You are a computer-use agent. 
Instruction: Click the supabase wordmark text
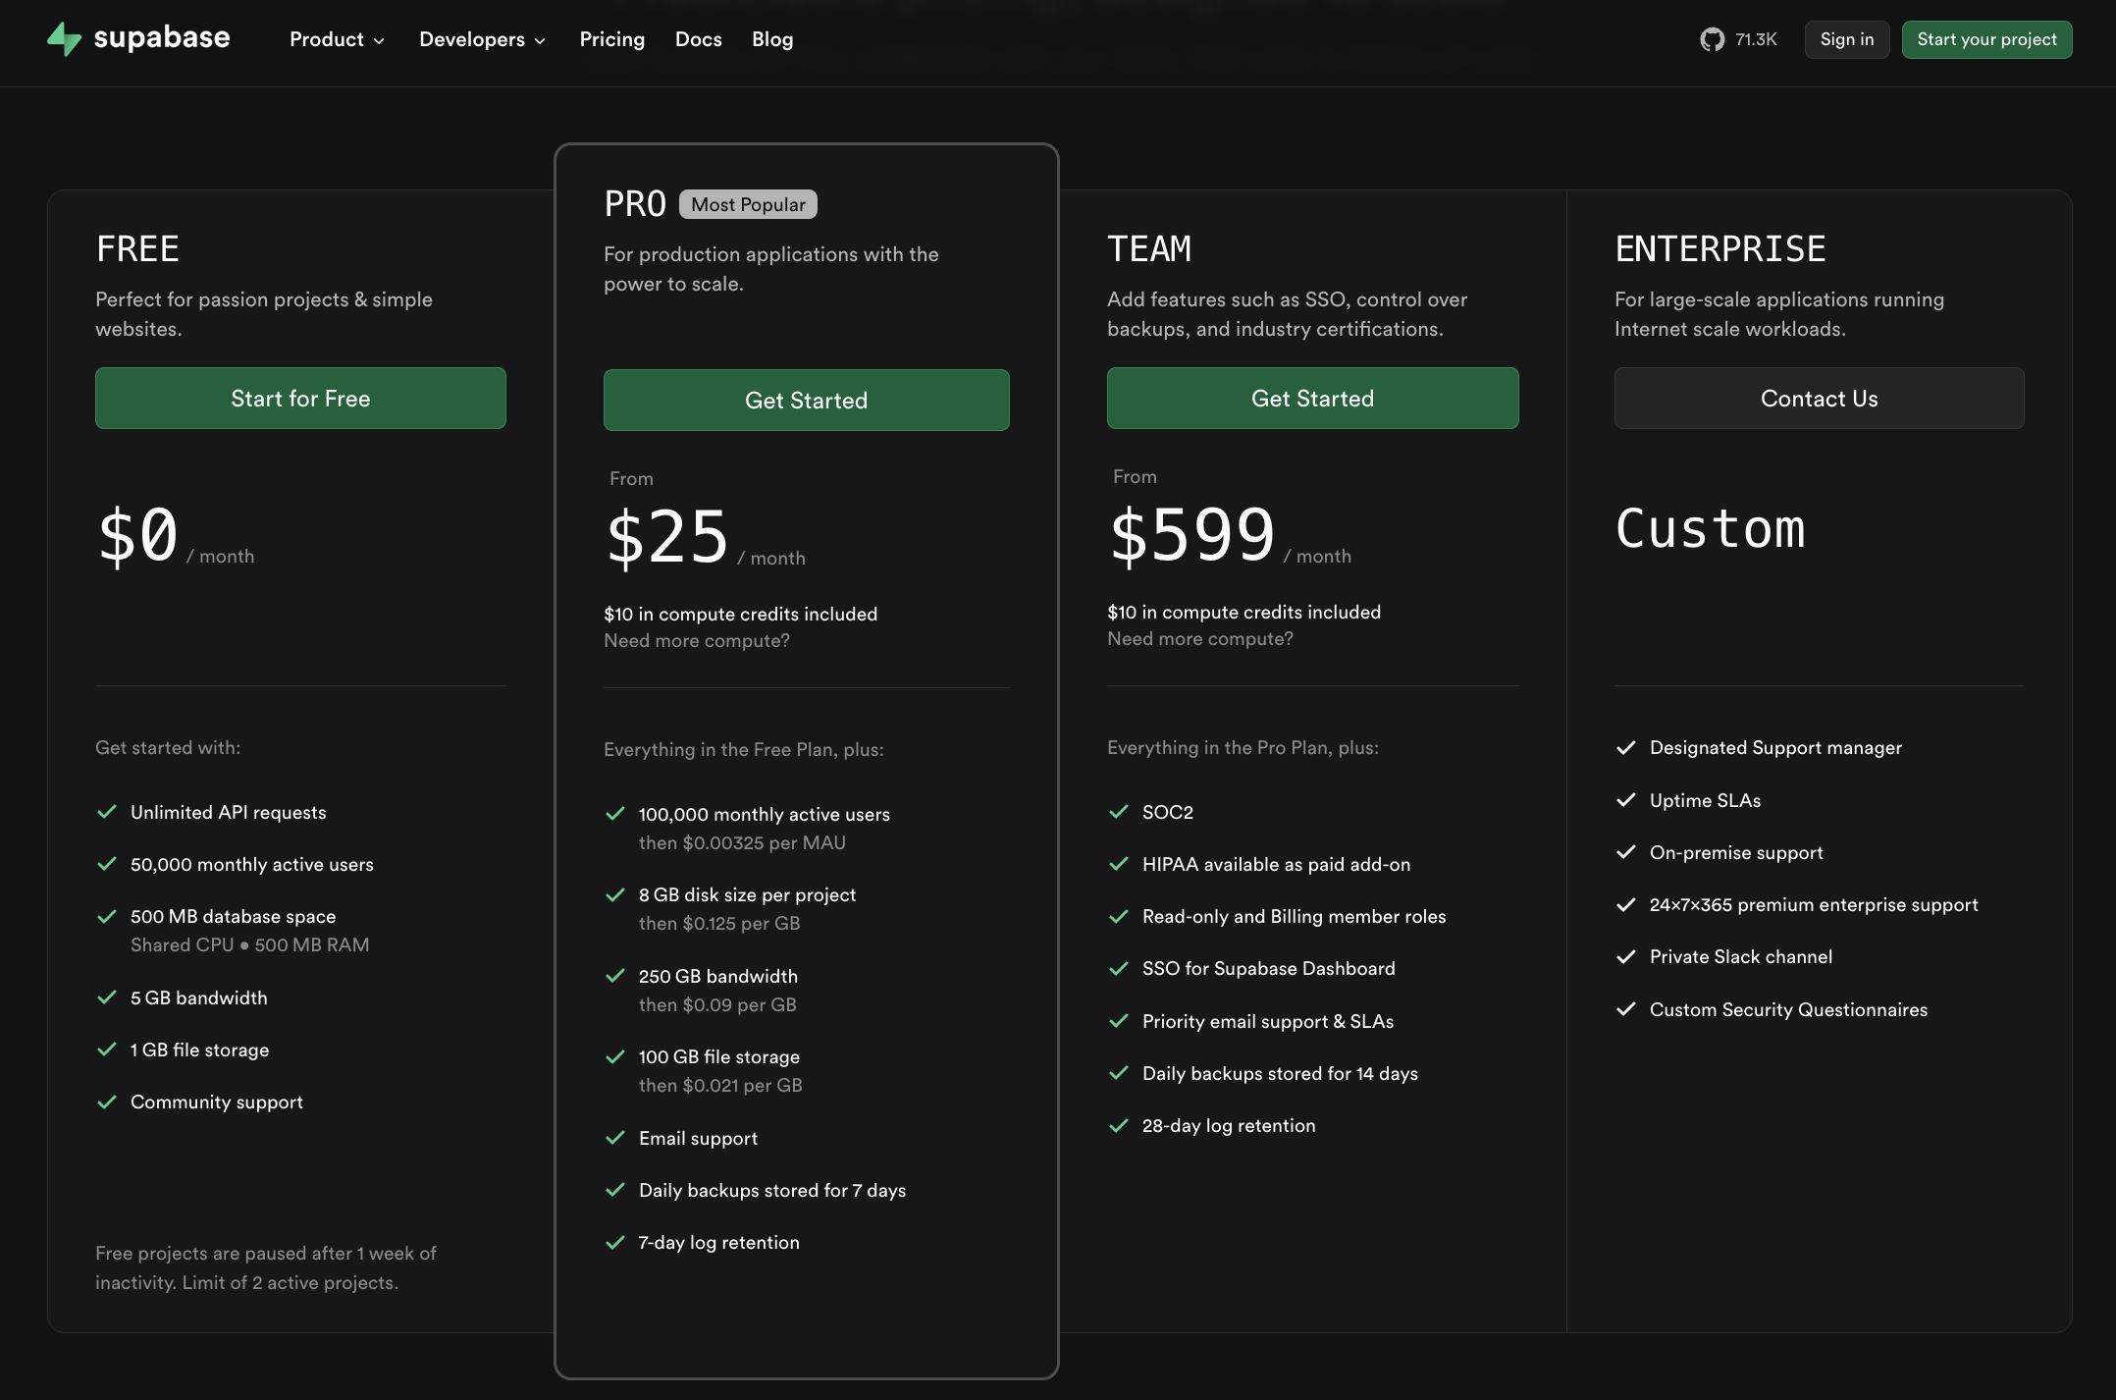[162, 38]
